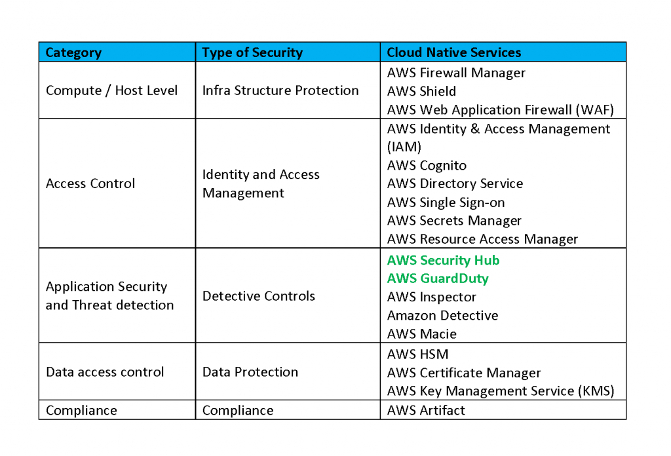This screenshot has width=671, height=456.
Task: Click the AWS Shield entry
Action: pos(421,91)
